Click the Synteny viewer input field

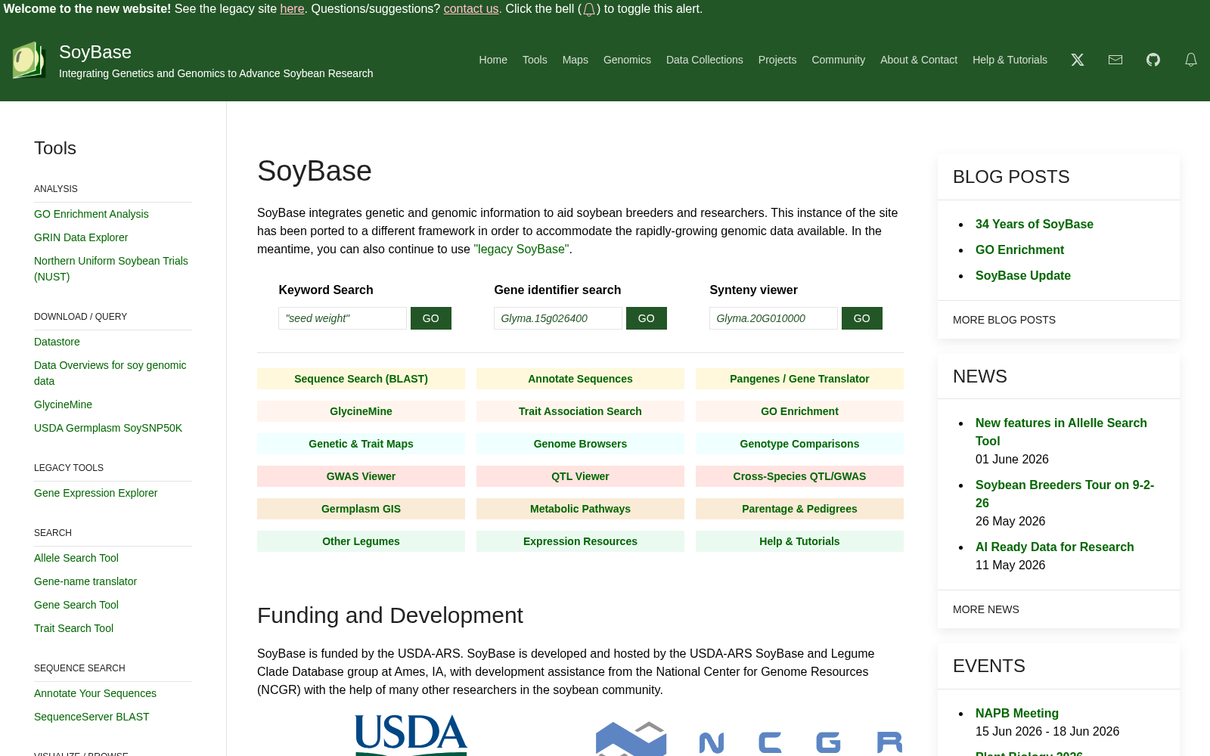click(x=774, y=318)
